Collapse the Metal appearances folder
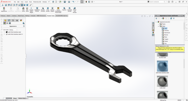The width and height of the screenshot is (188, 101). coord(158,26)
